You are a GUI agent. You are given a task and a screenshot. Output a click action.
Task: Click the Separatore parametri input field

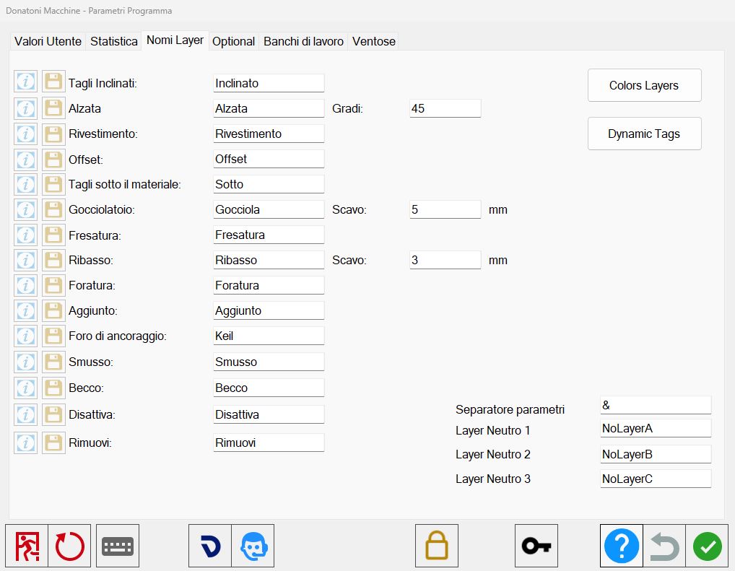[656, 405]
